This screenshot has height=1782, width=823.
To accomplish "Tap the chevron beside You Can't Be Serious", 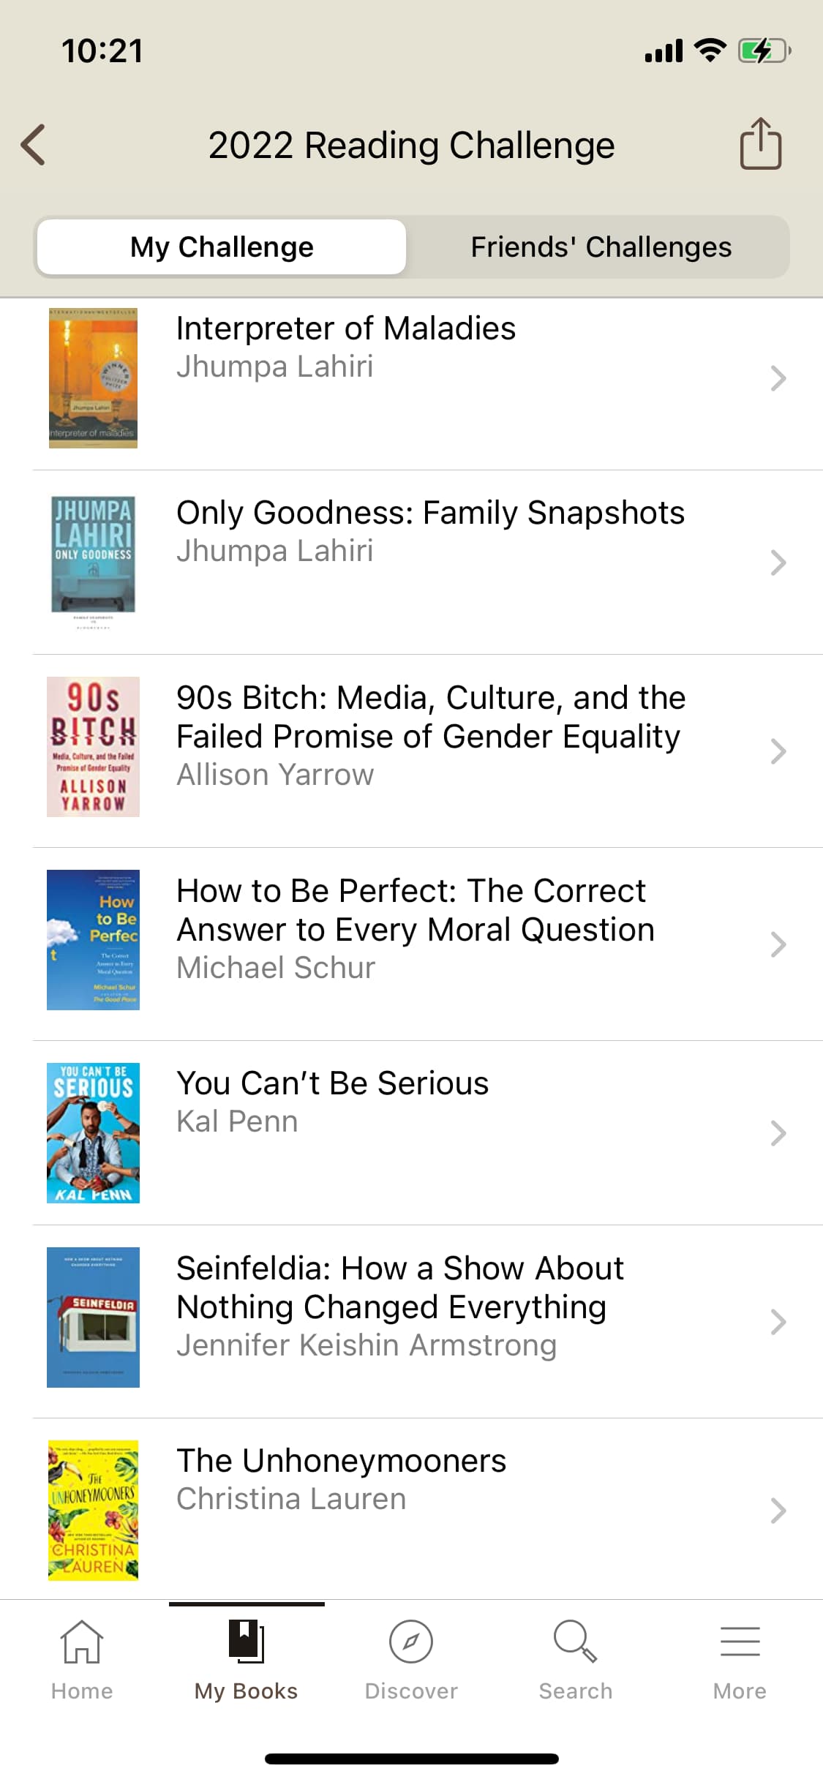I will (778, 1133).
